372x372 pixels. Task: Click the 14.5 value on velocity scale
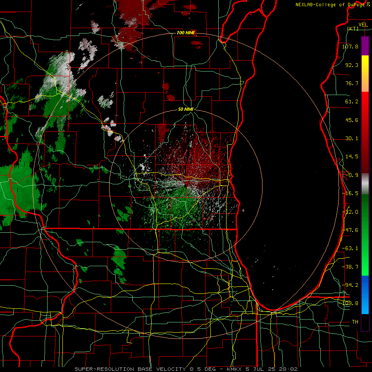352,157
